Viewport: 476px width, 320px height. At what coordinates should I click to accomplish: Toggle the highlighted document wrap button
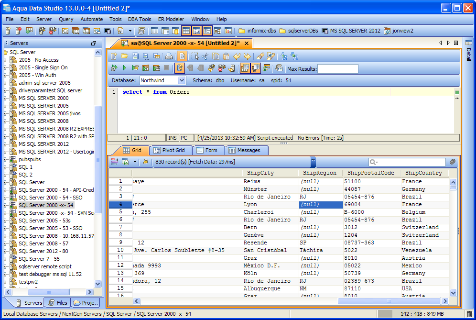182,56
